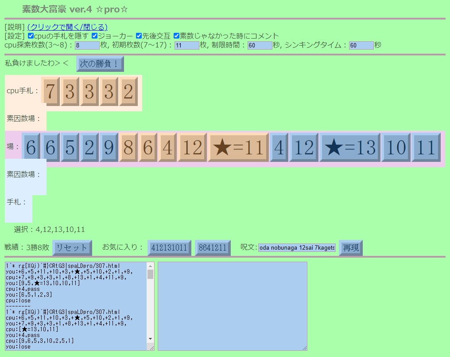
Task: Click the 選択：4,12,13,10,11 text
Action: 49,229
